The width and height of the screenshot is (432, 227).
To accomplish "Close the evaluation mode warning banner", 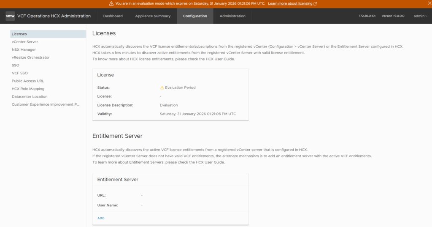I will [427, 3].
